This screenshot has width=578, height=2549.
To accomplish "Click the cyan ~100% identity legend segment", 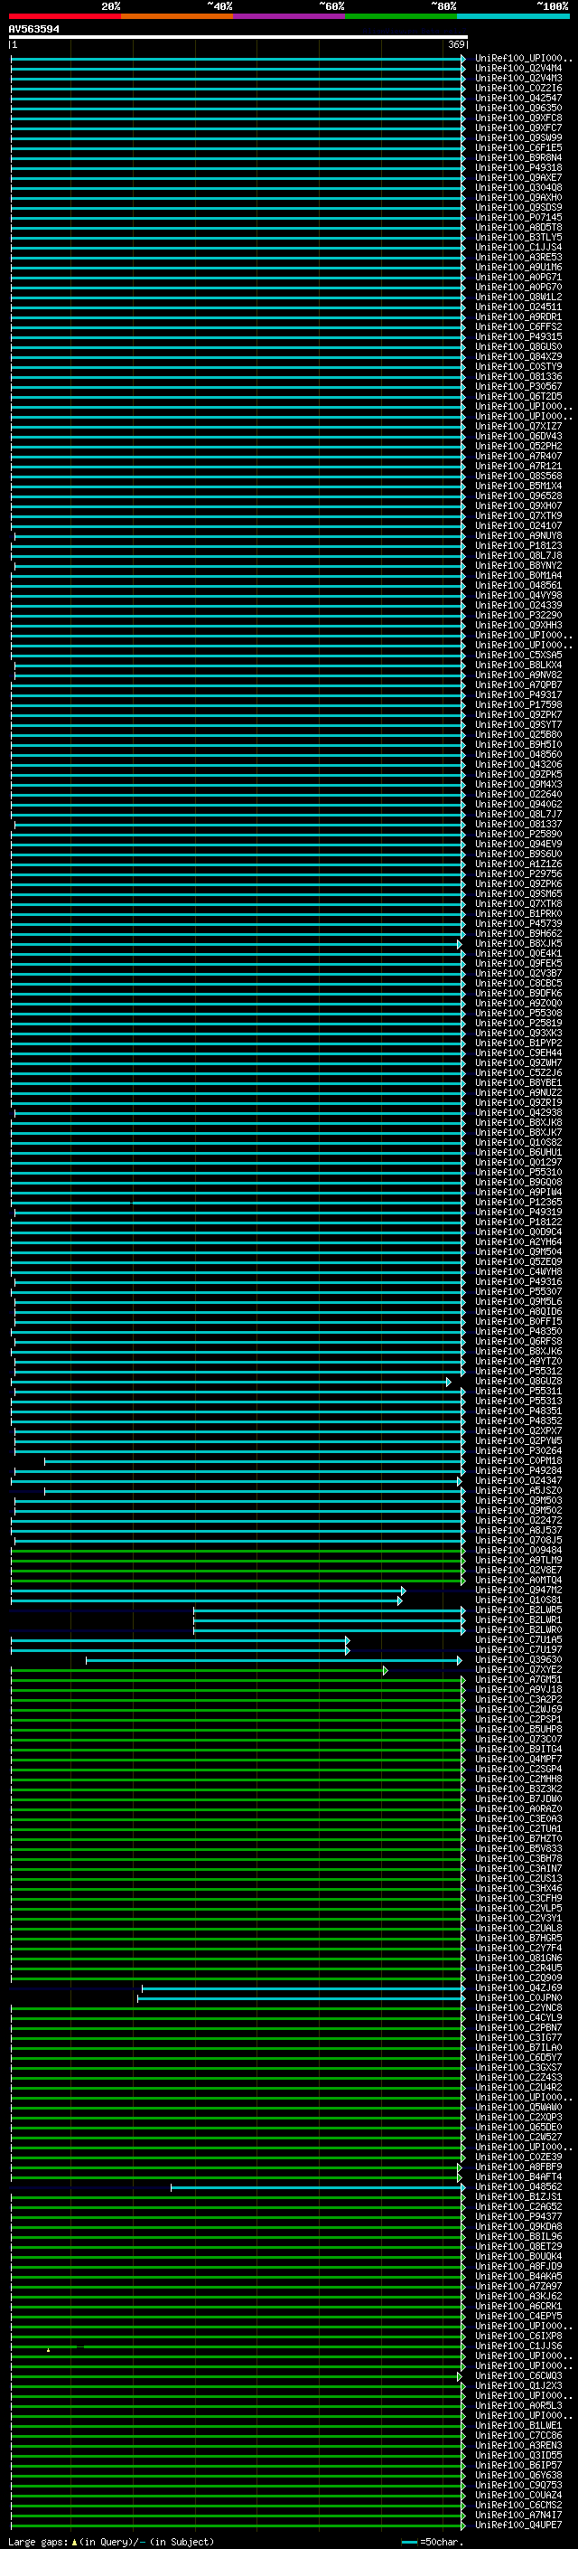I will click(514, 16).
